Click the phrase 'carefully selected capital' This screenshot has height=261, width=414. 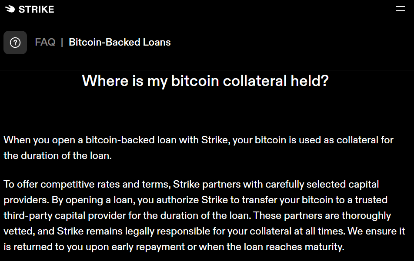click(x=322, y=184)
